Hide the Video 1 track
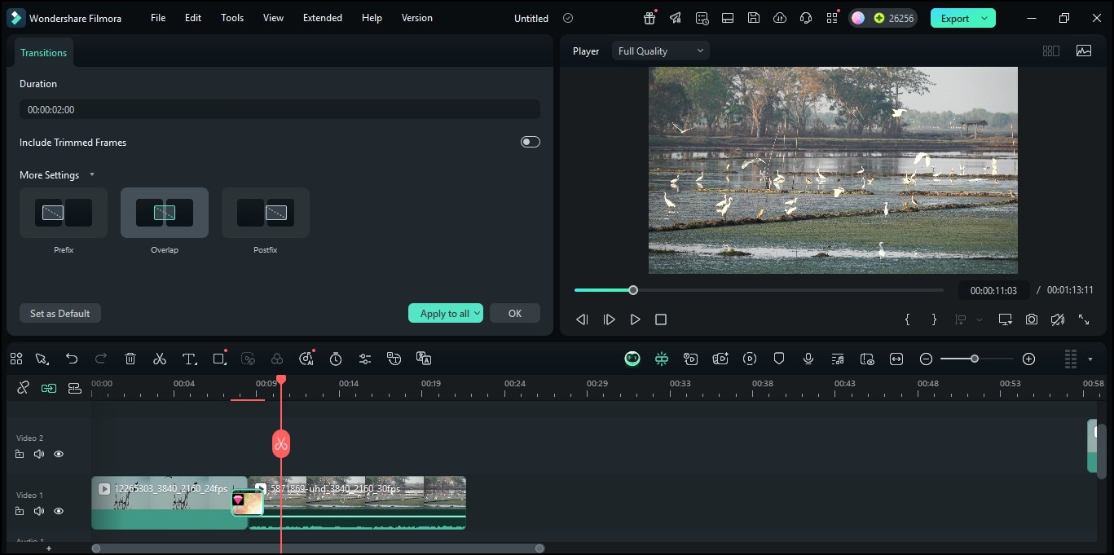The image size is (1114, 555). [x=58, y=511]
